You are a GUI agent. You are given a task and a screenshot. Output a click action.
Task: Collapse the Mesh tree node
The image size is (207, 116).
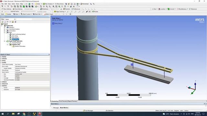click(5, 33)
